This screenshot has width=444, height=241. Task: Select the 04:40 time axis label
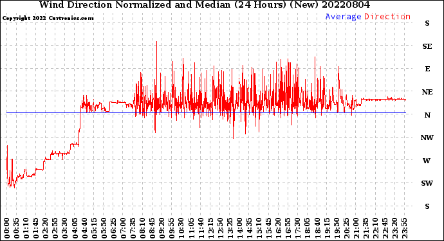[84, 228]
